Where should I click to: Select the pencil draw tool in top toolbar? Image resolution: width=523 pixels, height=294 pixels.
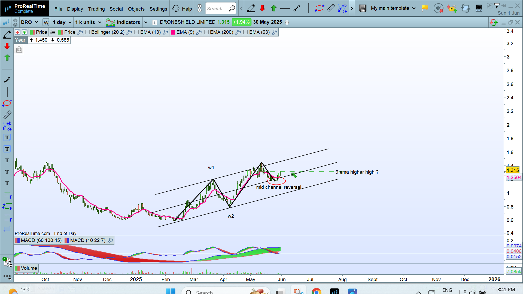pos(251,8)
